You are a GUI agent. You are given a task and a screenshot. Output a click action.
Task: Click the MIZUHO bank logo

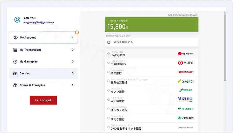185,99
